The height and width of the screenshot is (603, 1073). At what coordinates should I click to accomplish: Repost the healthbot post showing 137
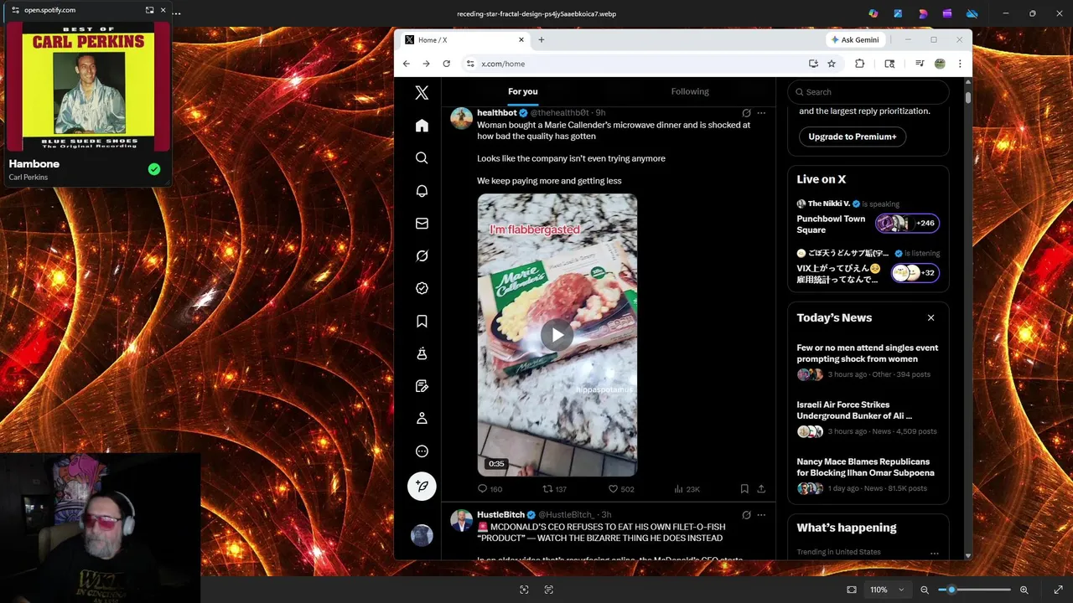[555, 489]
